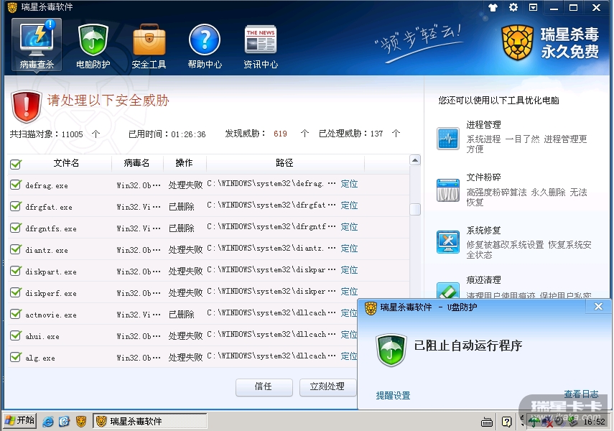Go to 帮助中心 help center
The width and height of the screenshot is (614, 431).
[205, 46]
